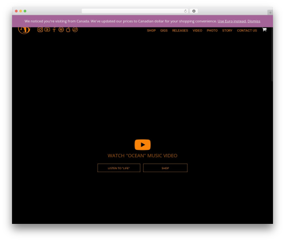Image resolution: width=285 pixels, height=241 pixels.
Task: Click the browser extension icon beside address bar
Action: point(194,11)
